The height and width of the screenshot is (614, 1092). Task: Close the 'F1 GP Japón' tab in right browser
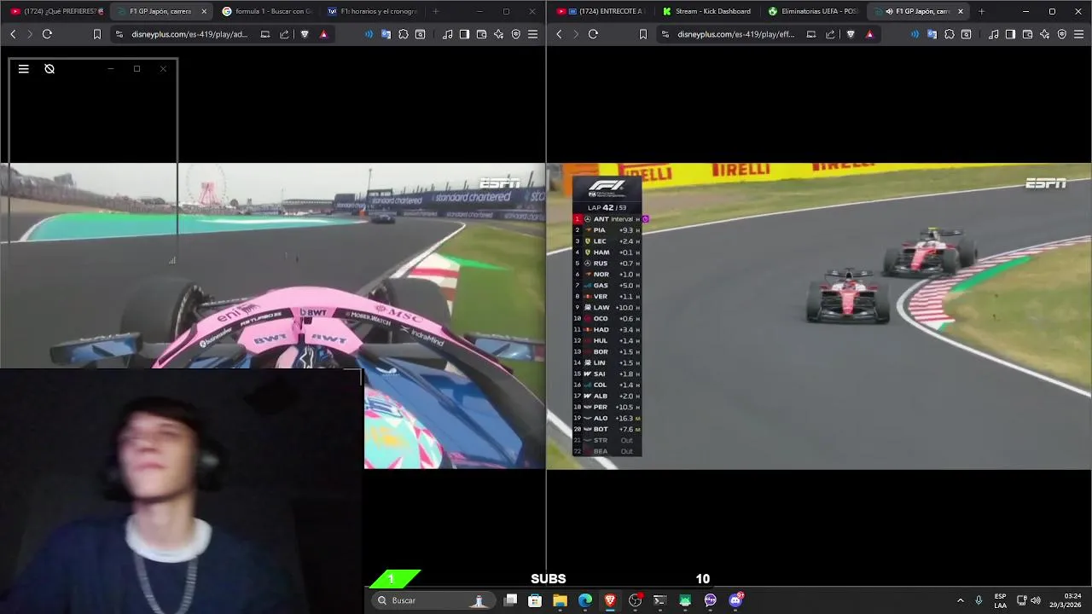pos(961,11)
